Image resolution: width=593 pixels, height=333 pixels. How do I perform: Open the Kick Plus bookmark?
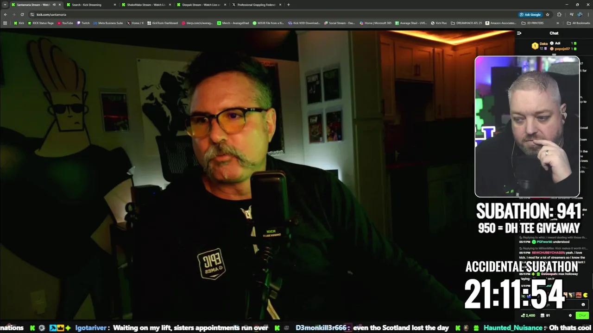439,23
